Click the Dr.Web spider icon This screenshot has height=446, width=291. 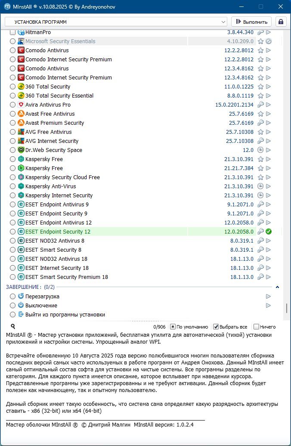(x=21, y=150)
